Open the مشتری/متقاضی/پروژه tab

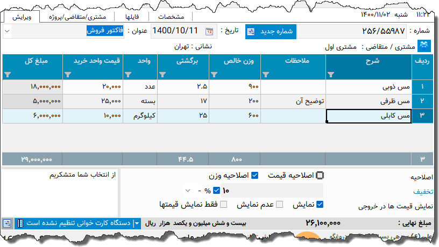tap(77, 17)
